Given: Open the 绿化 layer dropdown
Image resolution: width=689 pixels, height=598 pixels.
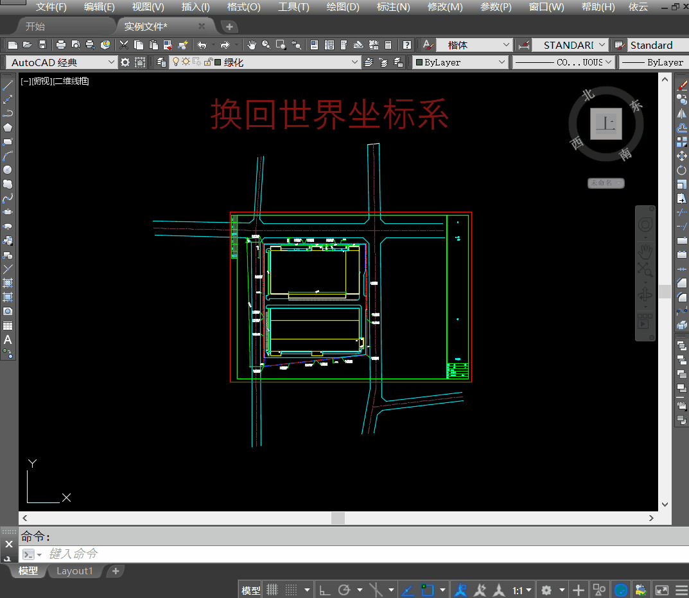Looking at the screenshot, I should coord(354,62).
